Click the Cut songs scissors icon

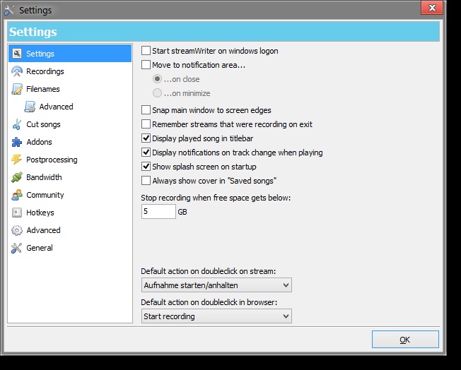pos(17,124)
